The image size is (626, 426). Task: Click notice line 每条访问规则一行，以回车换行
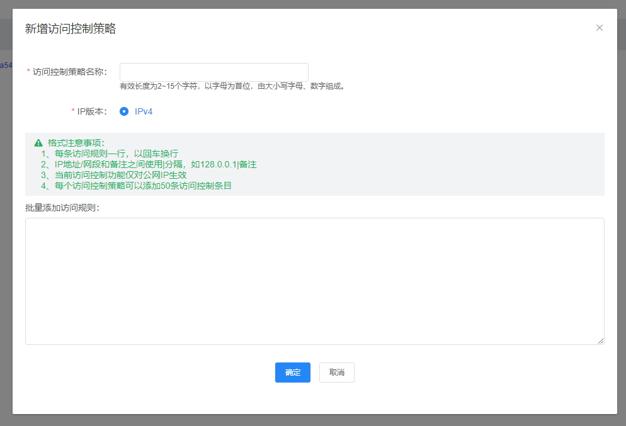[x=110, y=154]
